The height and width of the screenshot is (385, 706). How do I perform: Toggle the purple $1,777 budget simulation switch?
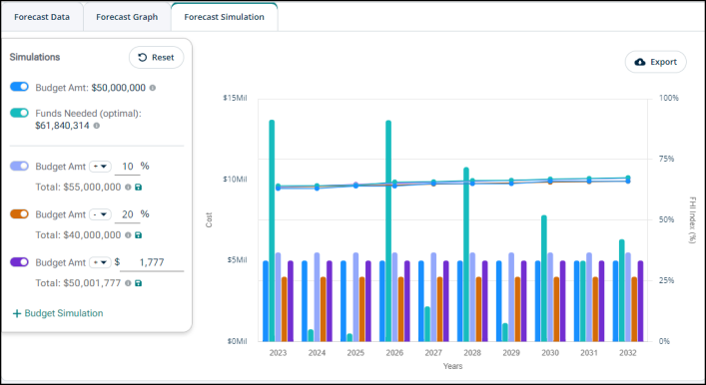[x=19, y=262]
